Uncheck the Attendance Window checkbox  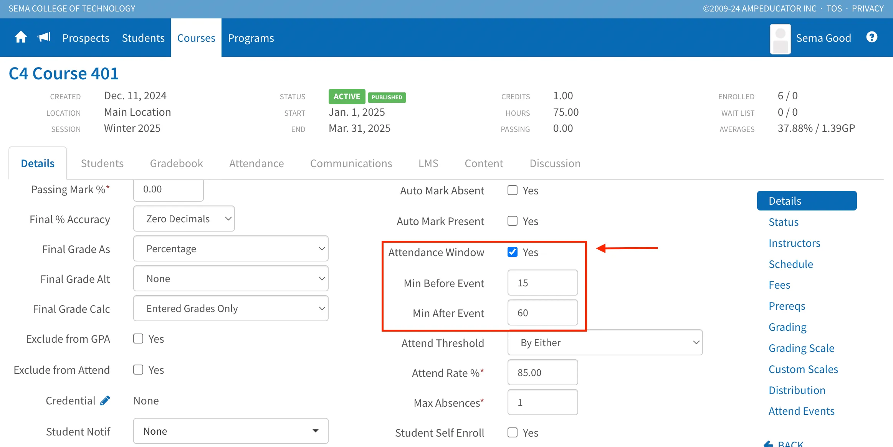[513, 252]
